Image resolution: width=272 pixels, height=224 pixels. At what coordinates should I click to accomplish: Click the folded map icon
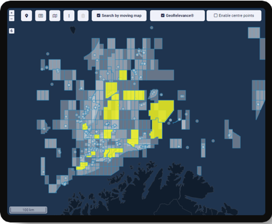point(54,15)
